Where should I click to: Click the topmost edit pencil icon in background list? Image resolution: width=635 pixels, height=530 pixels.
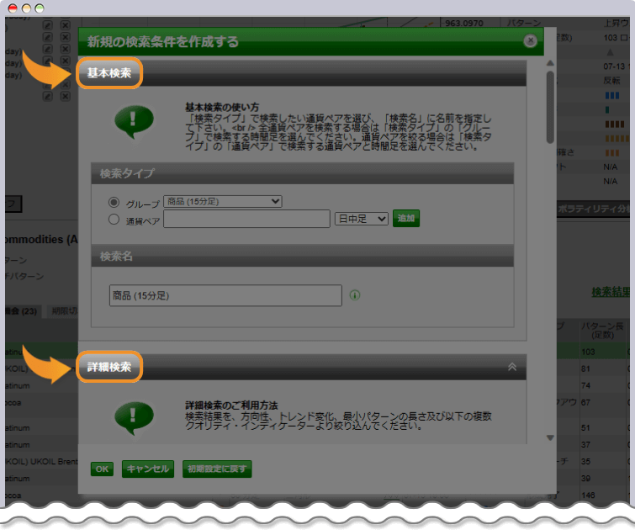pos(48,26)
